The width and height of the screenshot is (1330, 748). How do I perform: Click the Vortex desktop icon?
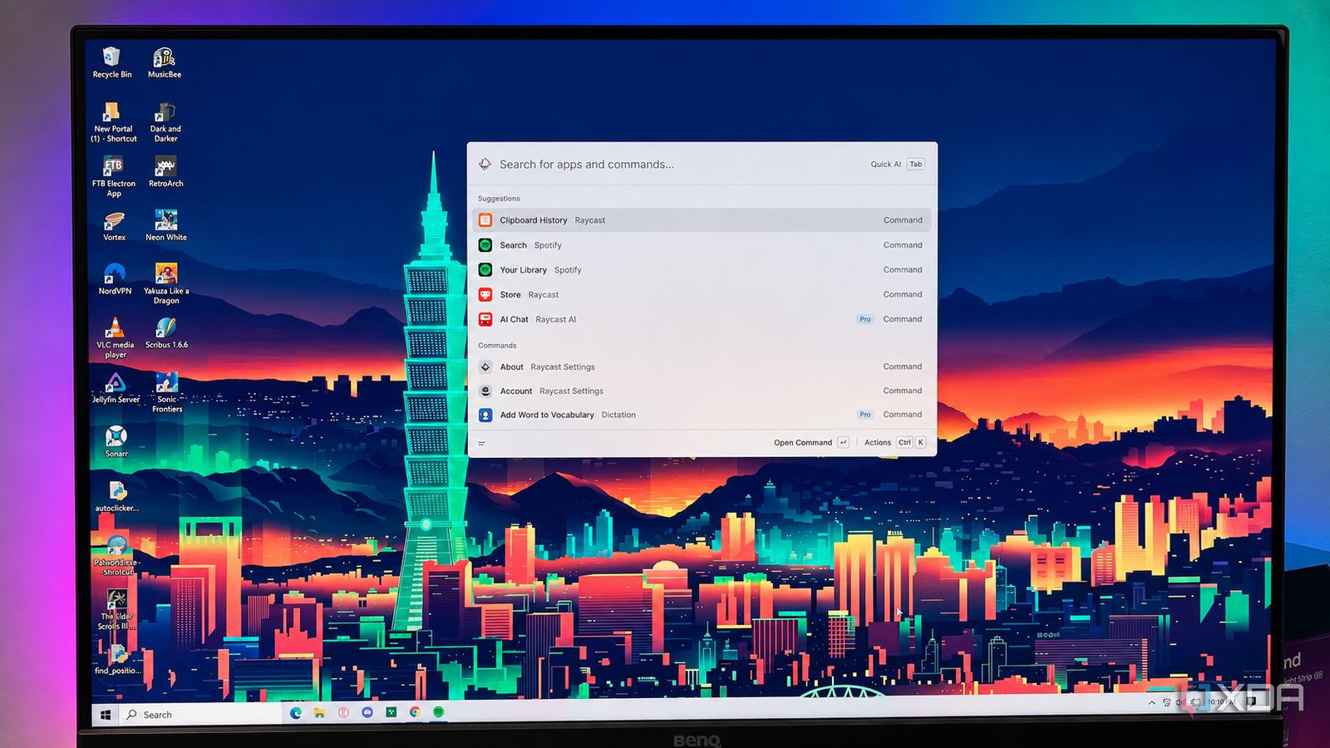coord(114,220)
